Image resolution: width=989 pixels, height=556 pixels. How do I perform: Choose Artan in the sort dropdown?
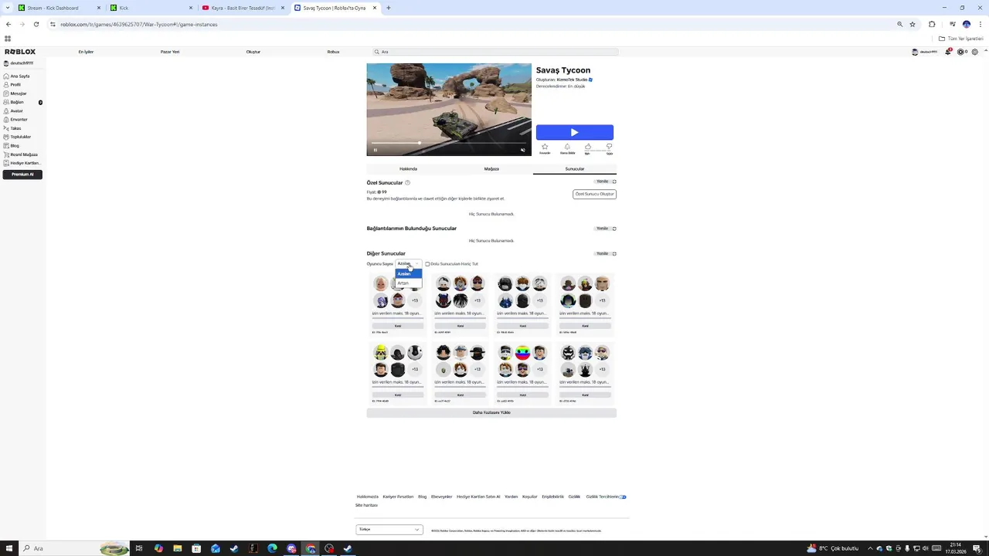coord(409,283)
